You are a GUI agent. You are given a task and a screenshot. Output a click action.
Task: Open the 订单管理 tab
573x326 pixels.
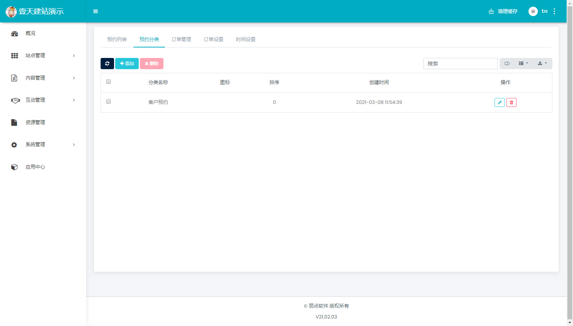181,39
